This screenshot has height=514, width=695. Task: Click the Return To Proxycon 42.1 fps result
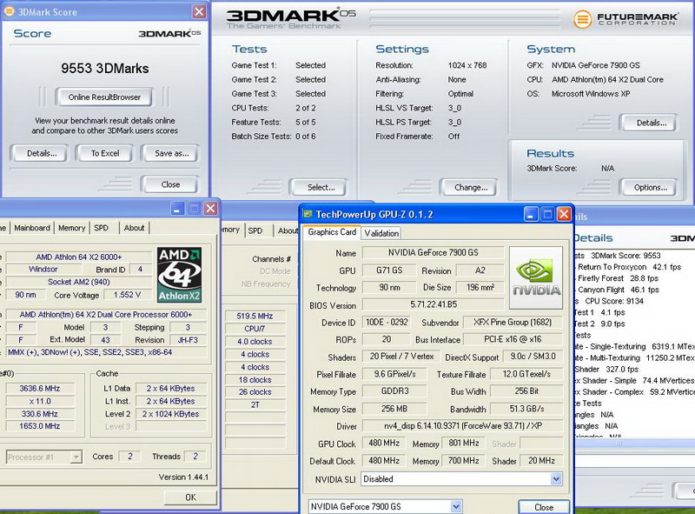[629, 267]
